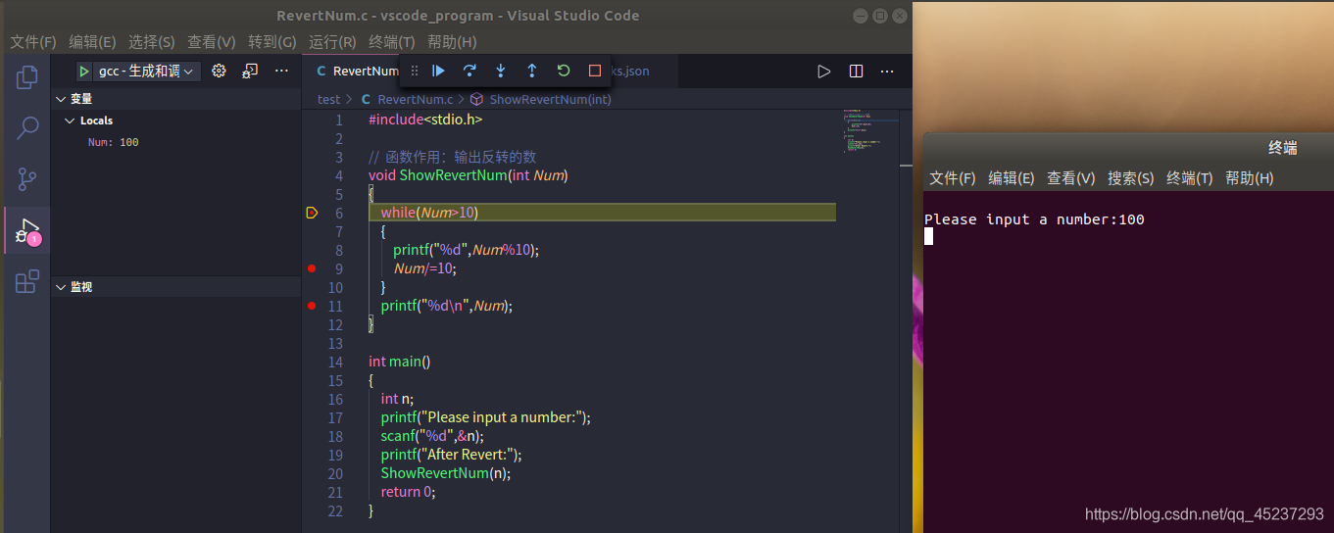Step out of the function

pyautogui.click(x=532, y=71)
